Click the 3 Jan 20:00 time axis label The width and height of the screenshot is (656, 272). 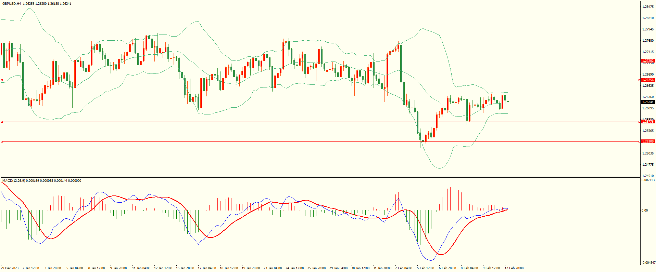click(x=53, y=268)
